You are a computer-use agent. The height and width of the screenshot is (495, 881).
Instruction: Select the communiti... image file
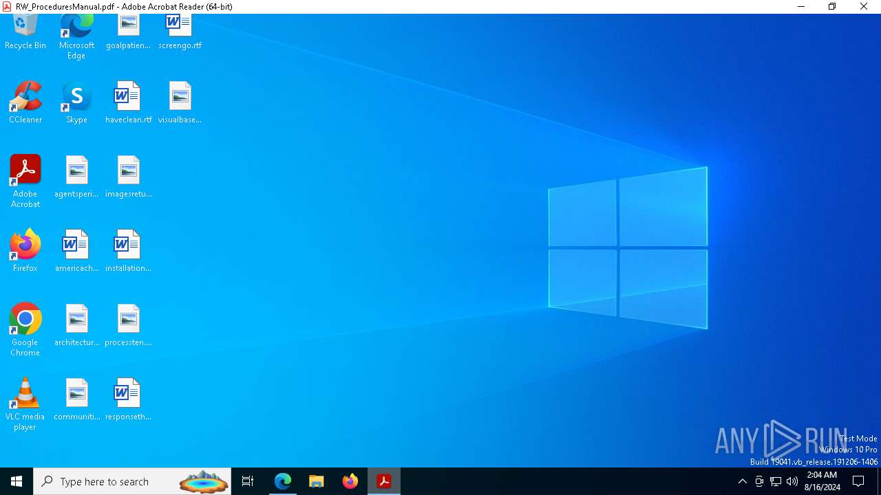click(76, 399)
